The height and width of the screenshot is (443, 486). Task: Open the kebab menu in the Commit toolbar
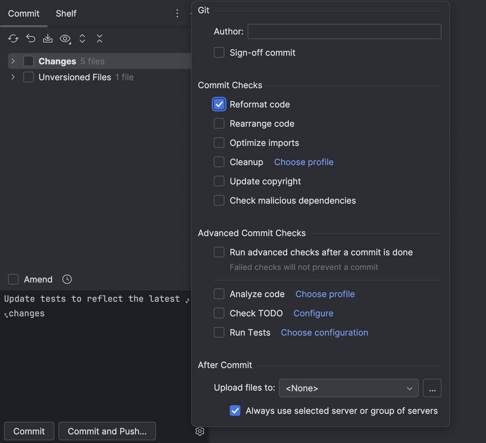coord(177,13)
